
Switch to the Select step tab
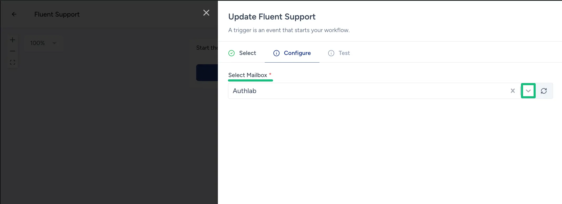click(x=247, y=53)
